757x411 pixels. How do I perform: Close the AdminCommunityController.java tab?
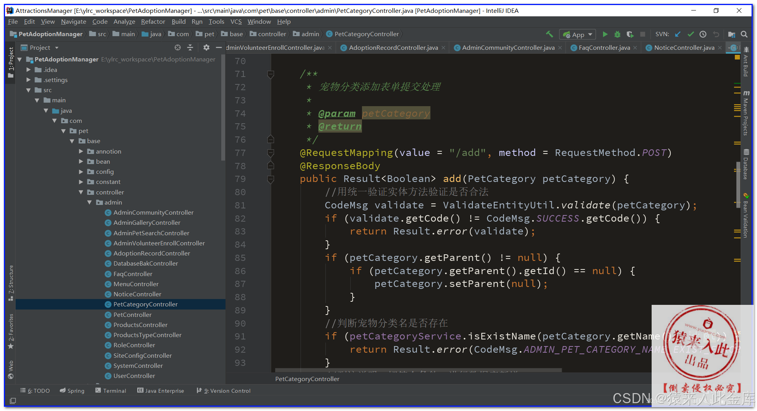[x=560, y=48]
